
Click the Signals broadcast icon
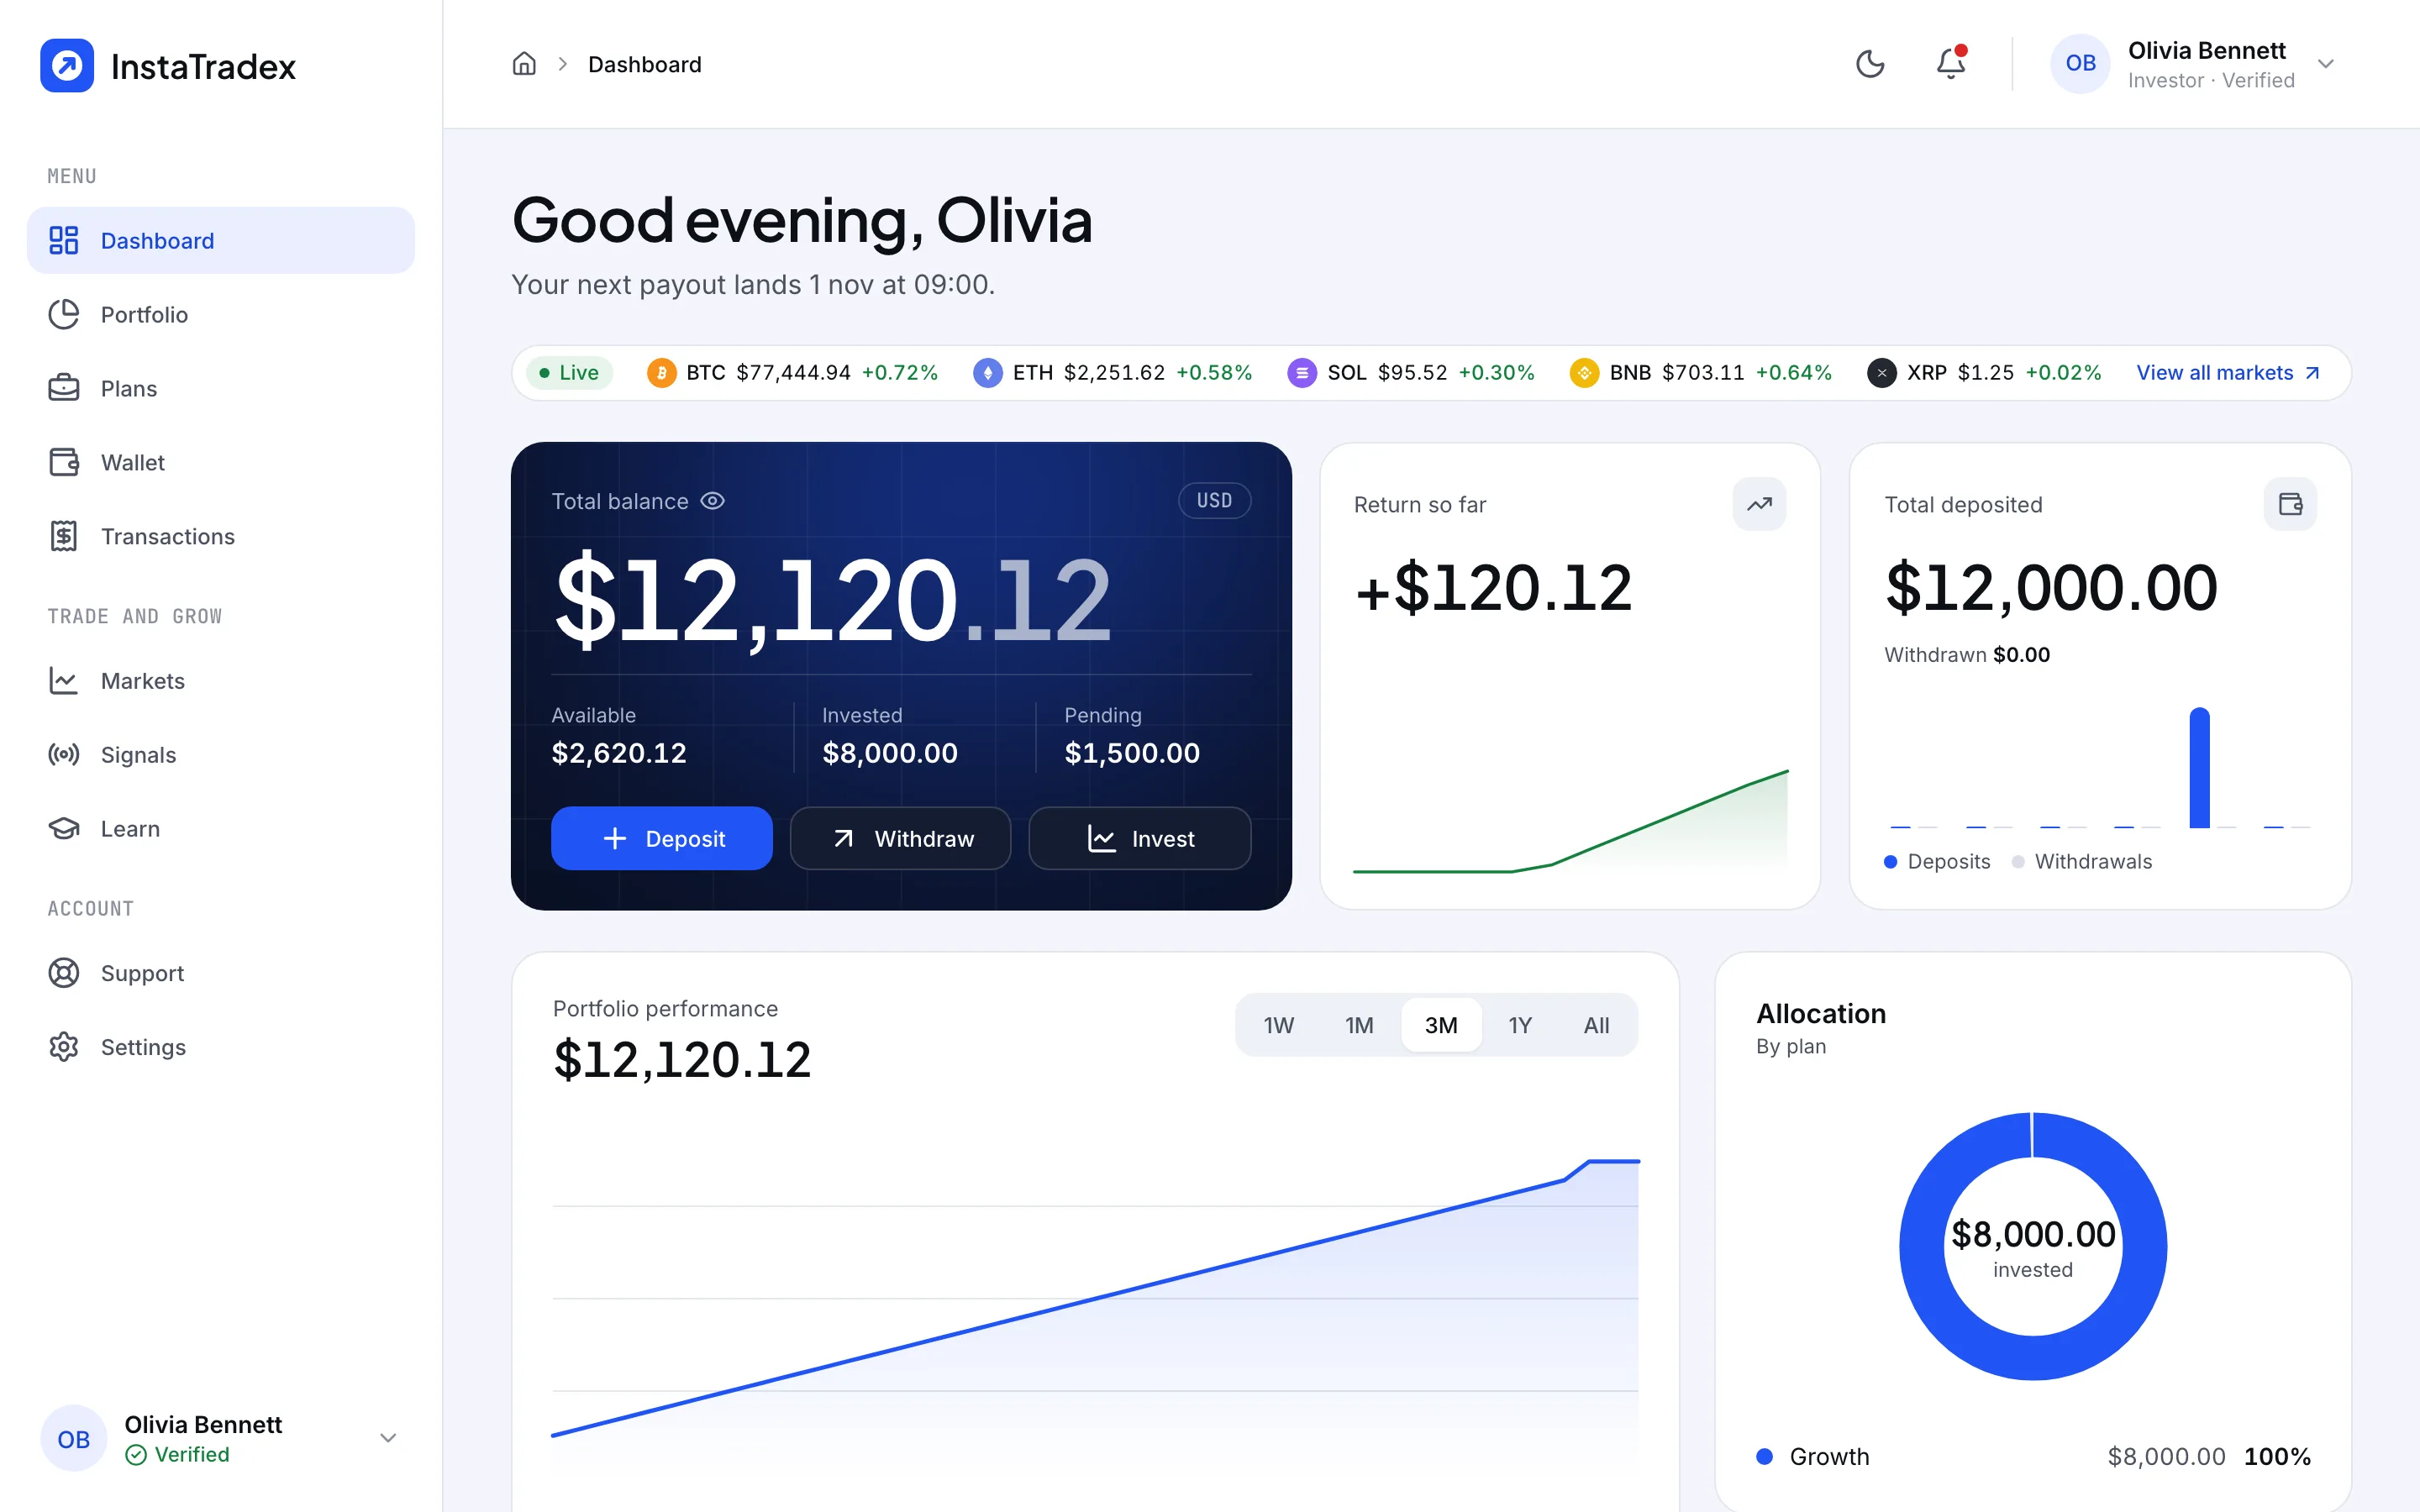tap(64, 755)
